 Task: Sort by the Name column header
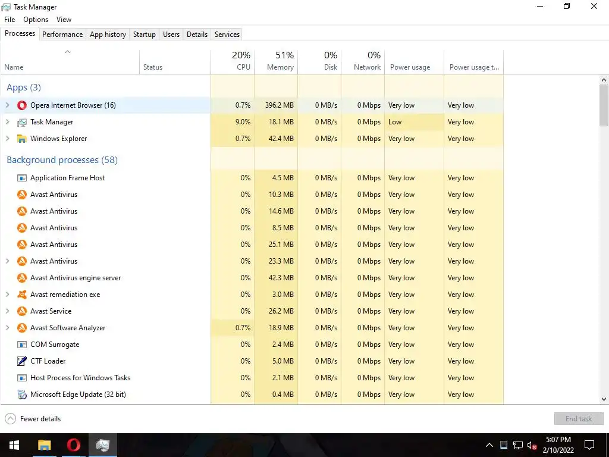(x=70, y=61)
